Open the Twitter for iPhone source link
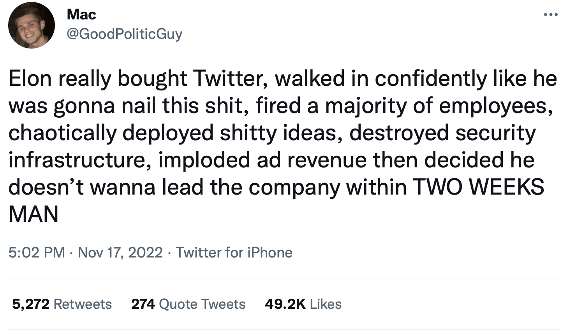Viewport: 569px width, 334px height. click(x=234, y=252)
